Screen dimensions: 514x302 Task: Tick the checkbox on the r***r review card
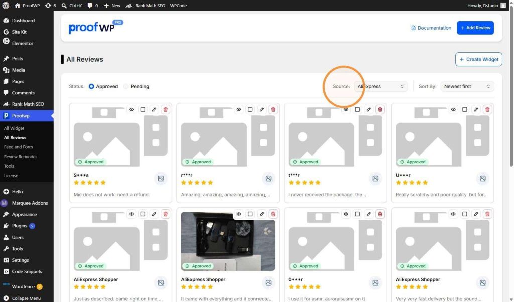(x=250, y=109)
